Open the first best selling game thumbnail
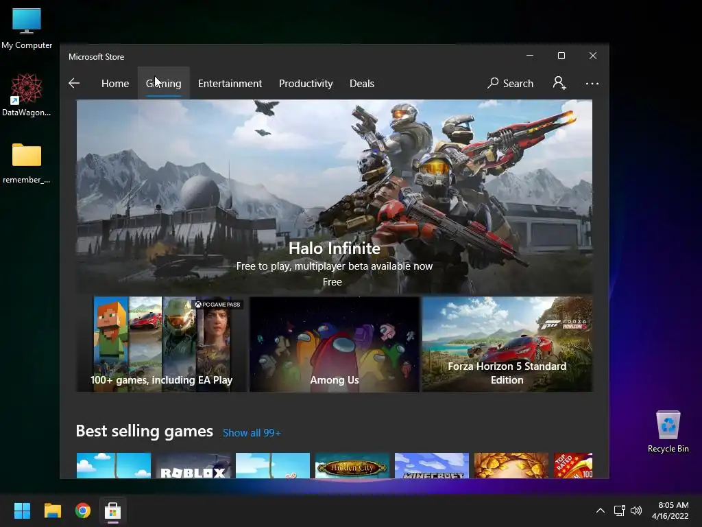Screen dimensions: 702x527 click(x=114, y=466)
